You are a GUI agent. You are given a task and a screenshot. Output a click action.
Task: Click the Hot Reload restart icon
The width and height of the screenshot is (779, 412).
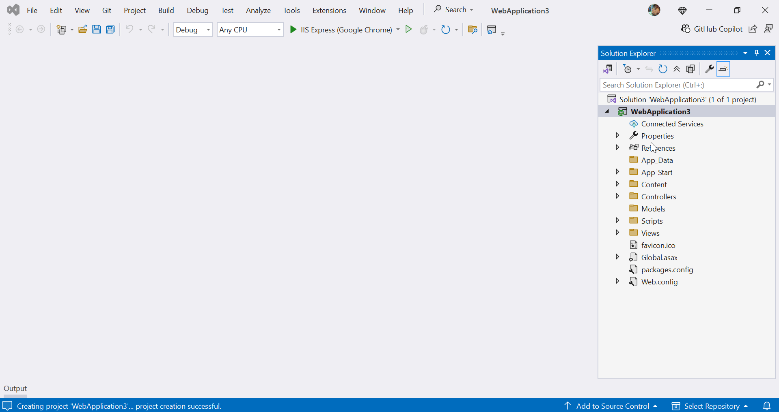pos(445,29)
